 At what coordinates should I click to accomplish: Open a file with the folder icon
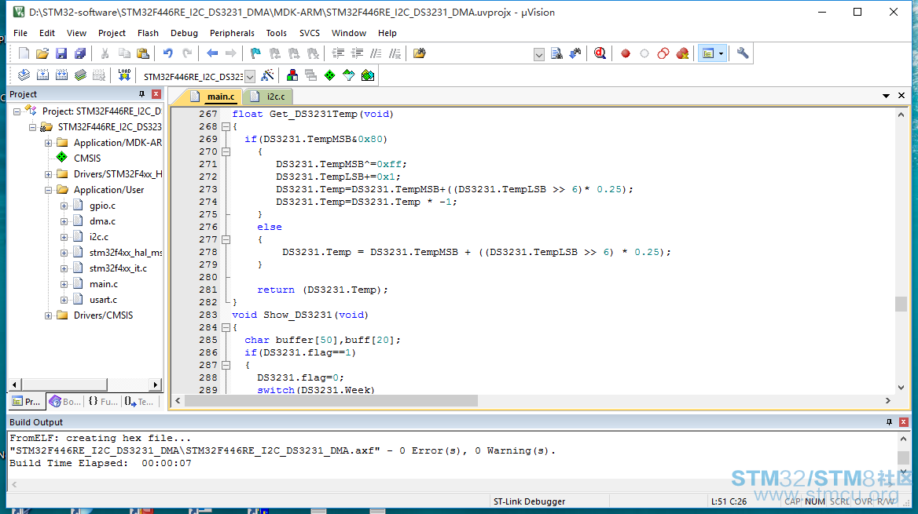pos(42,53)
